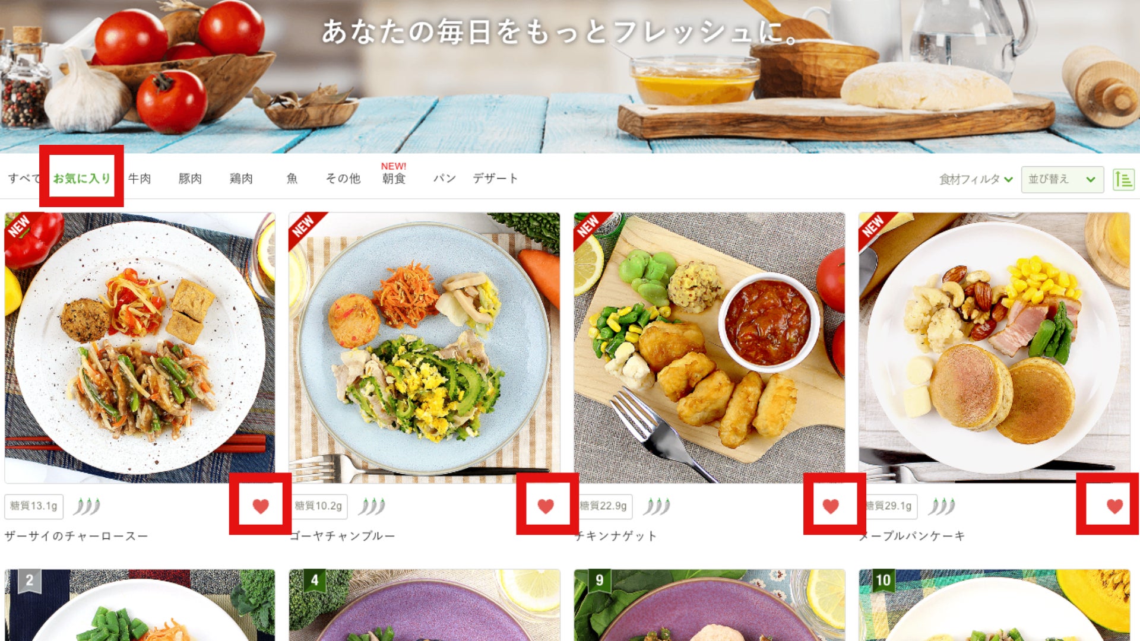Open the 豚肉 category
Viewport: 1140px width, 641px height.
(x=190, y=178)
